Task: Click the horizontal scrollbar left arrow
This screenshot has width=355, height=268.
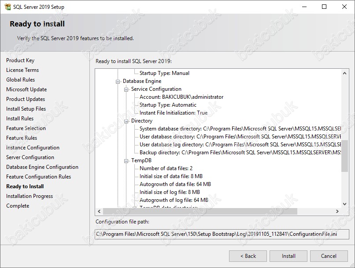Action: coord(99,212)
